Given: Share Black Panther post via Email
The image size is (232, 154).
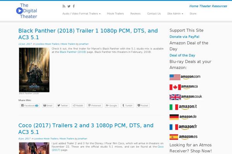Looking at the screenshot, I should coord(48,105).
